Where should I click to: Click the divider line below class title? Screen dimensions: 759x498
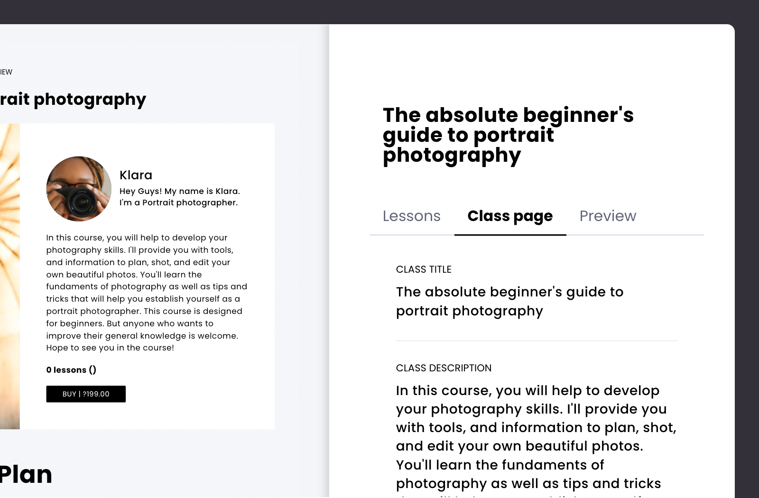(536, 341)
